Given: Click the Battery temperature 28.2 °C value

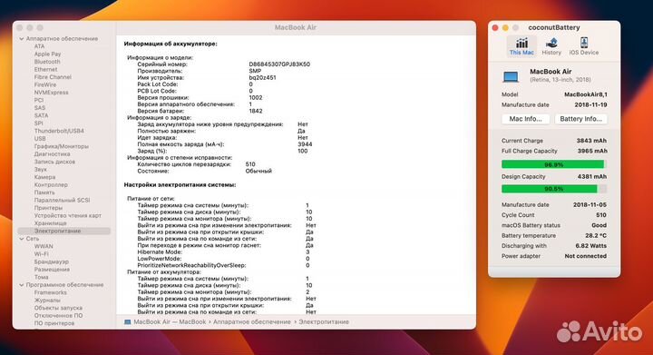Looking at the screenshot, I should [x=596, y=236].
